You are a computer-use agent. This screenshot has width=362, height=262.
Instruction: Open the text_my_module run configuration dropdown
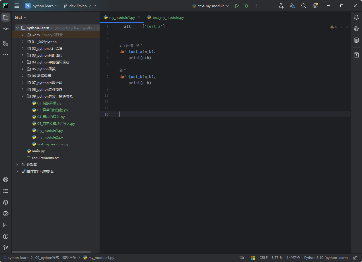(x=211, y=6)
